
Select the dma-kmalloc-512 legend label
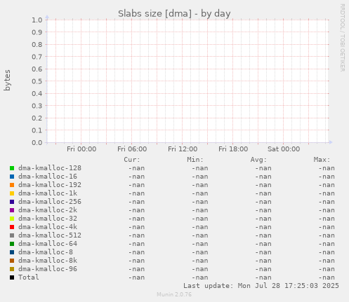coord(50,235)
